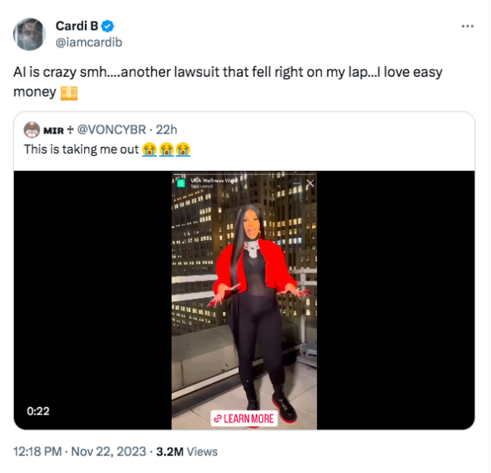
Task: Click the crying-face emojis in quoted tweet
Action: click(x=166, y=149)
